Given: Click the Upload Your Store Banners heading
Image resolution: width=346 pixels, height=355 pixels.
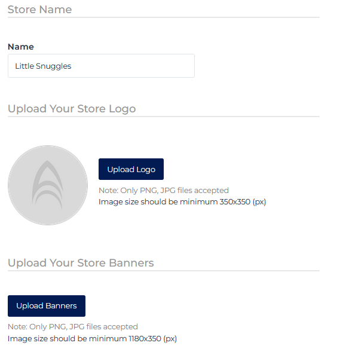Looking at the screenshot, I should pyautogui.click(x=81, y=263).
